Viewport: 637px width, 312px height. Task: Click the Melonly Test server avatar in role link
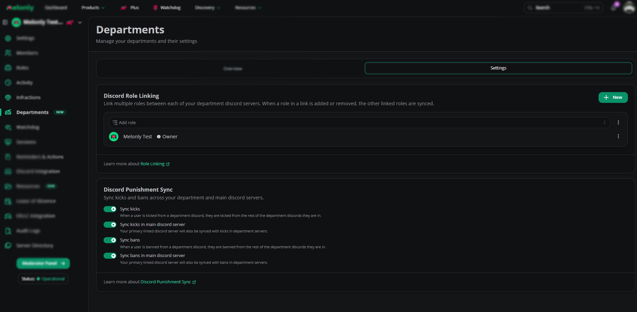point(114,137)
